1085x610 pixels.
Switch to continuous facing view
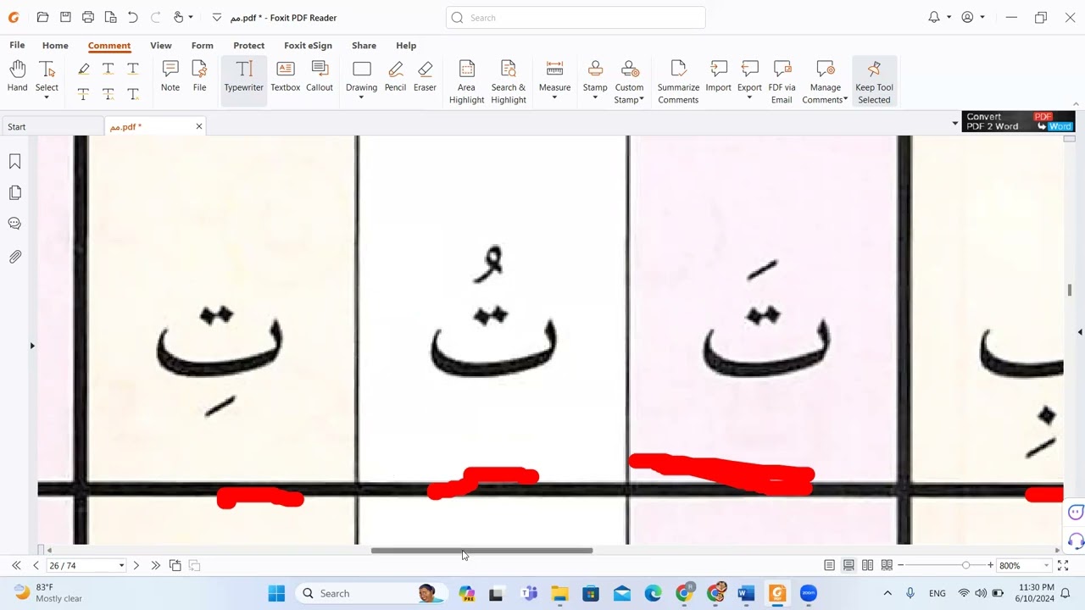887,565
